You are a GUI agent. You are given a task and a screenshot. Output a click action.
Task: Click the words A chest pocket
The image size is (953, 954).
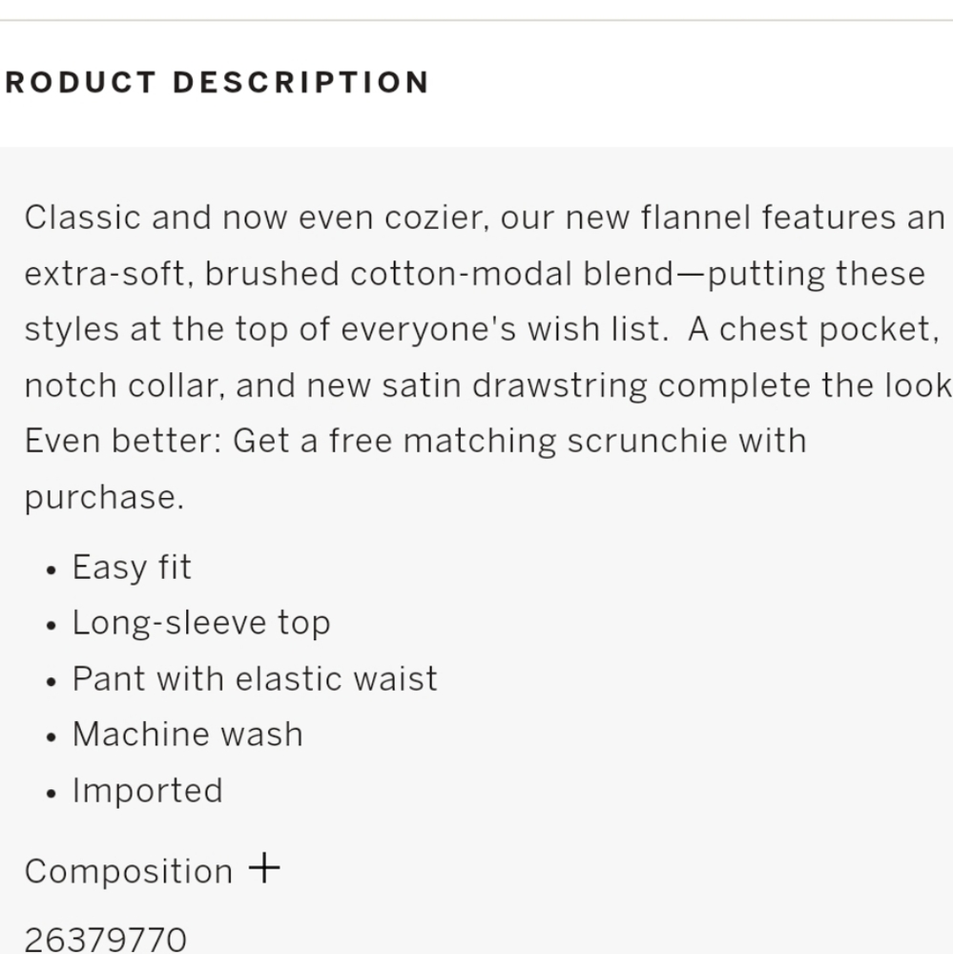pyautogui.click(x=807, y=329)
